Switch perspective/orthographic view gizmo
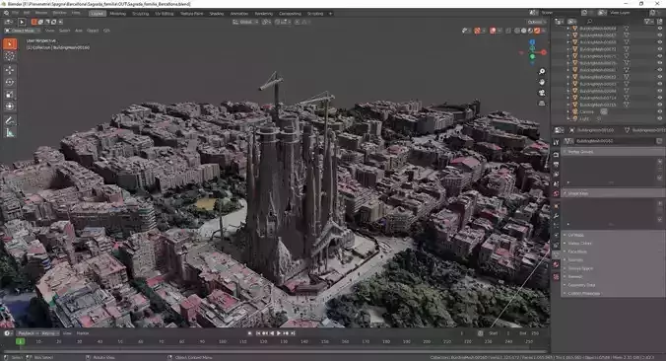Viewport: 666px width, 361px height. pyautogui.click(x=542, y=104)
